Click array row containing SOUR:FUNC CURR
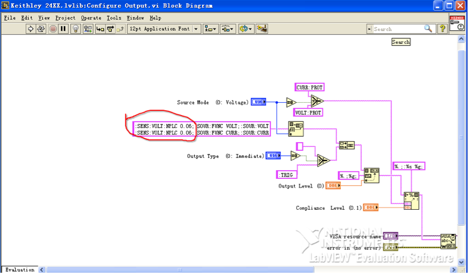 [202, 132]
